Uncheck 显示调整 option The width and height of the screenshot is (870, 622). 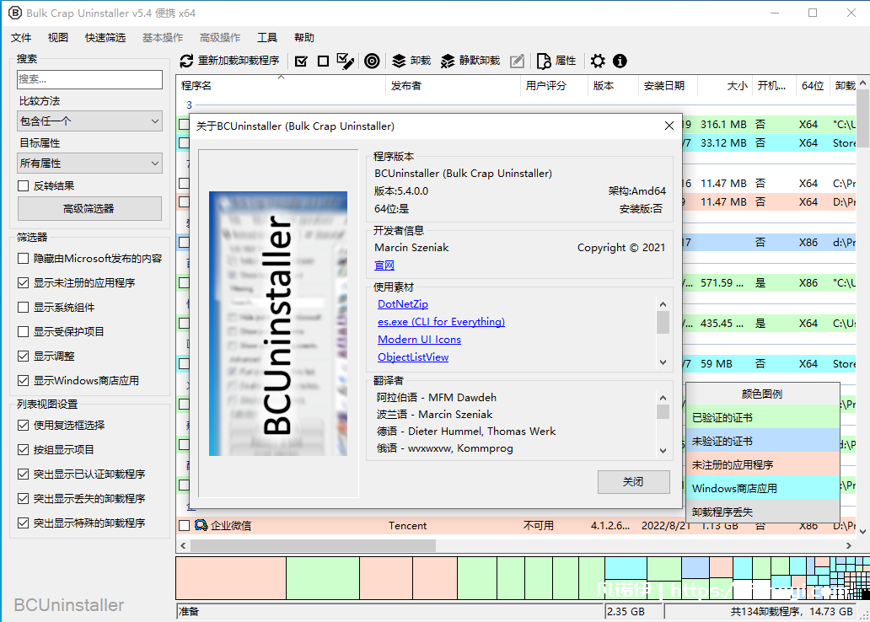(24, 357)
